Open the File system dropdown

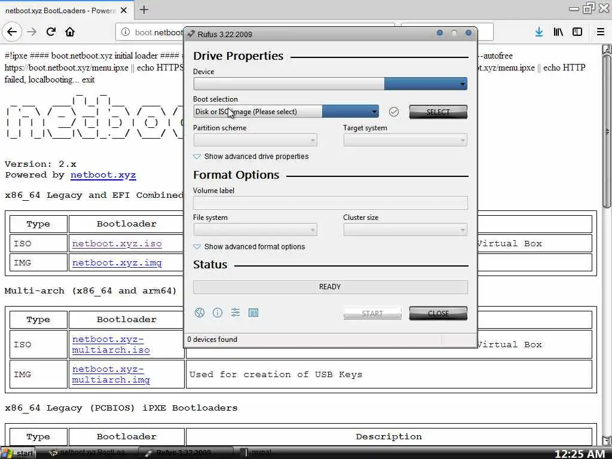(255, 229)
